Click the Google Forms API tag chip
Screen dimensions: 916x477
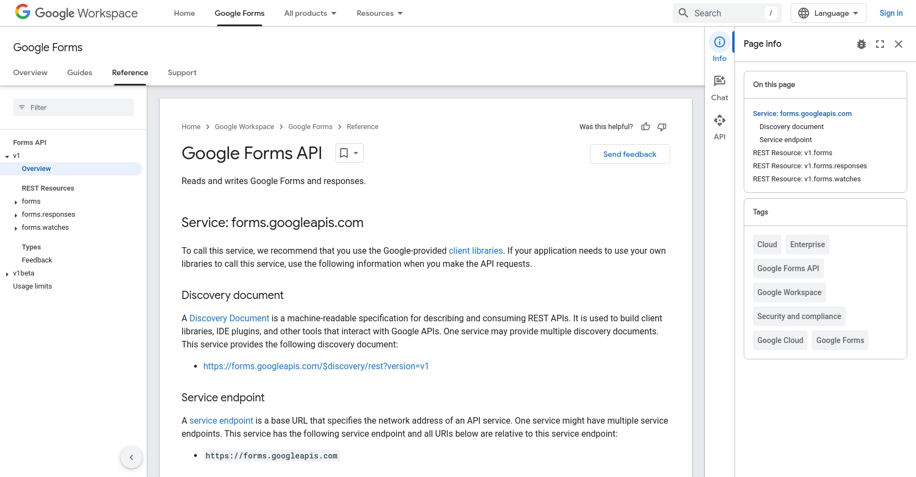(788, 268)
